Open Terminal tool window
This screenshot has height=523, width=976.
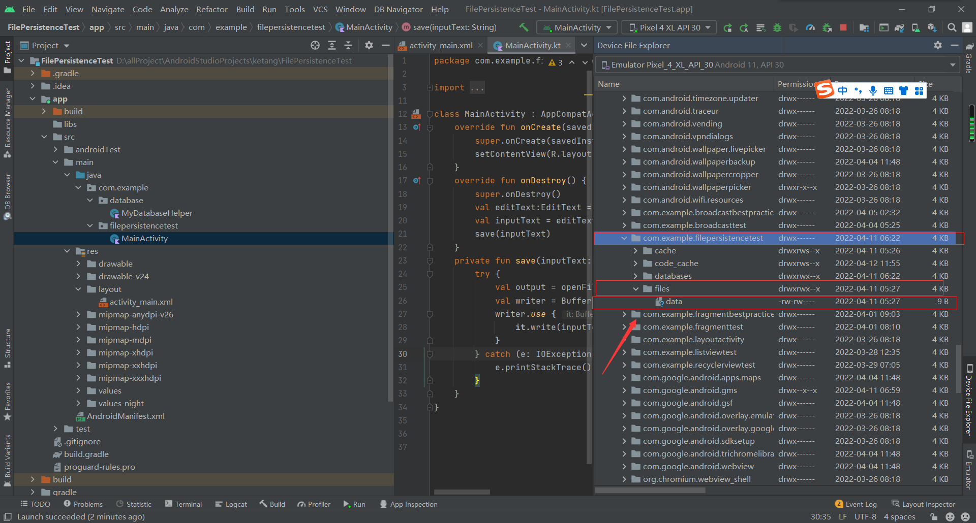click(x=183, y=504)
